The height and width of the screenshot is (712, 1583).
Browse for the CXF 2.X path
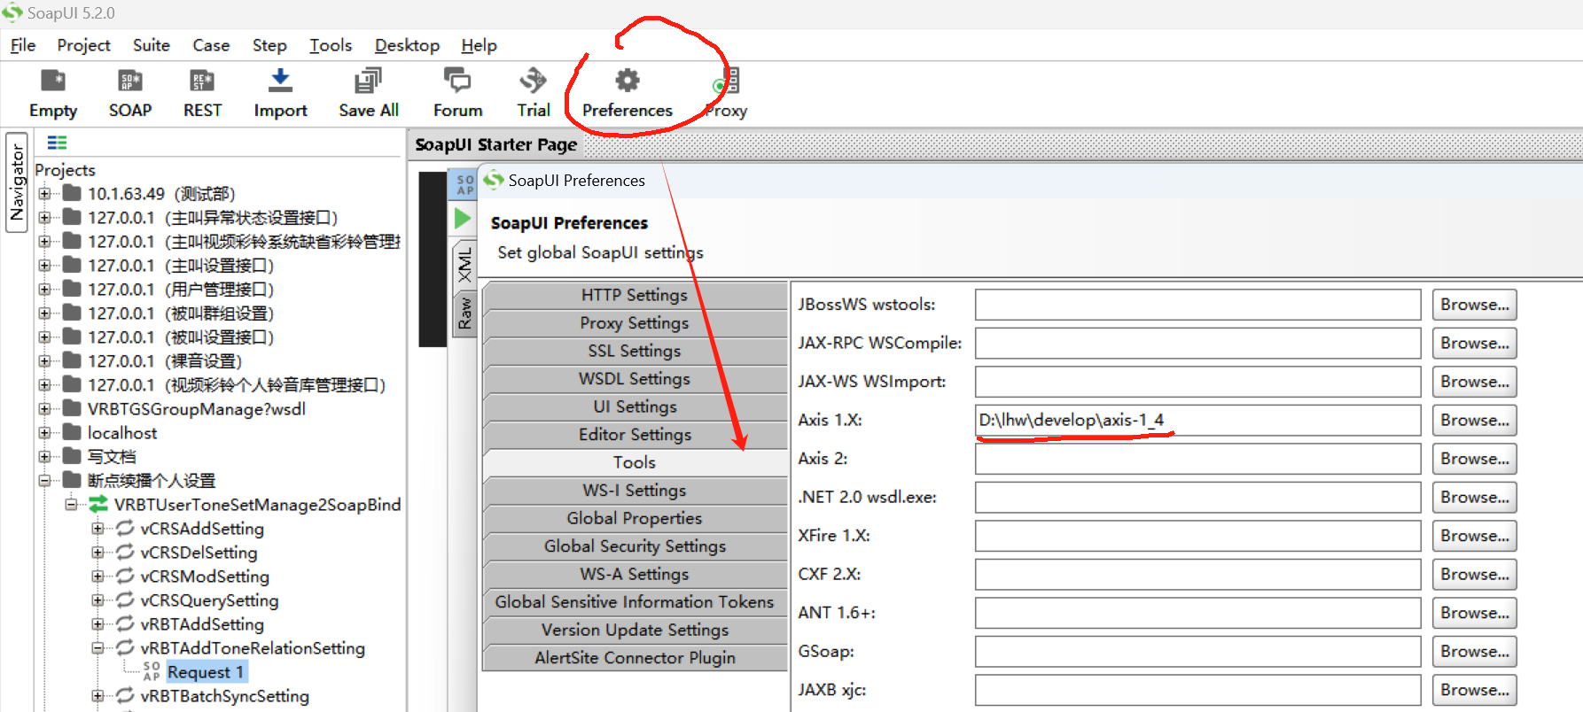pyautogui.click(x=1475, y=574)
